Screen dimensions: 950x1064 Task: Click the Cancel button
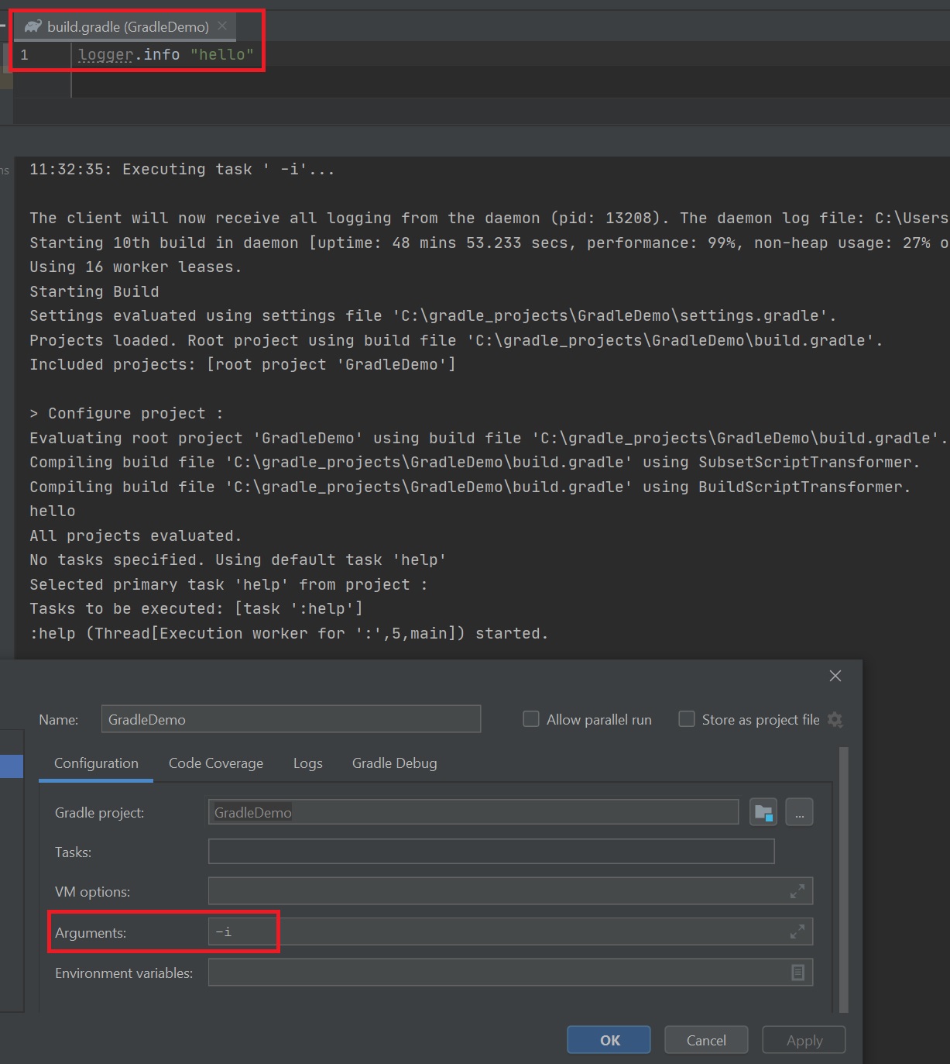pos(706,1040)
